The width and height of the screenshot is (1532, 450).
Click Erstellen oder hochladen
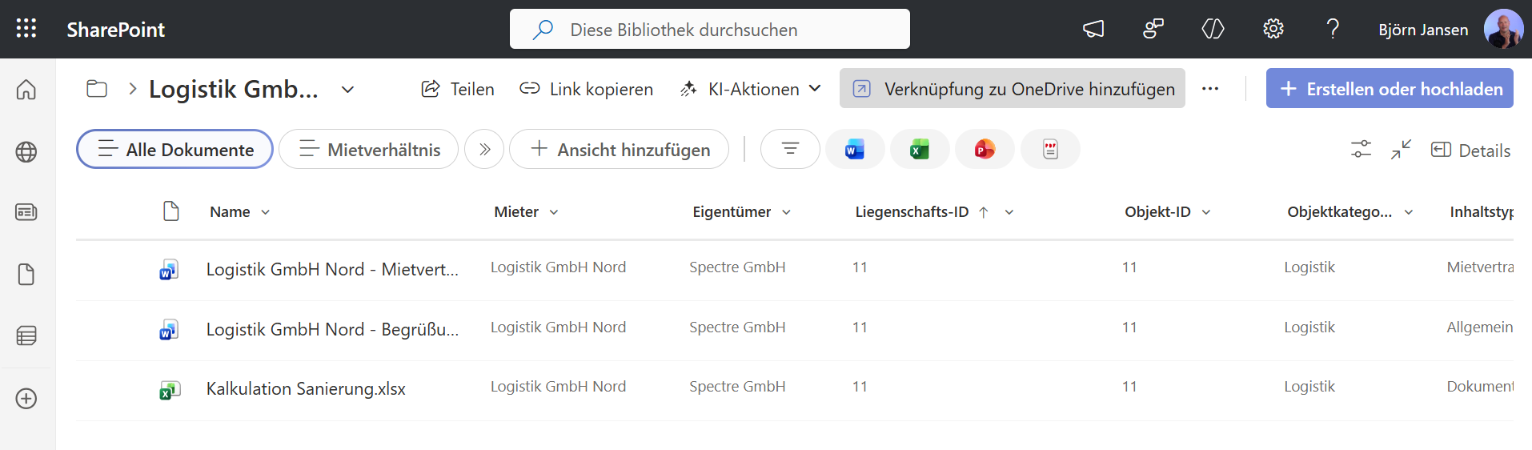(1390, 88)
